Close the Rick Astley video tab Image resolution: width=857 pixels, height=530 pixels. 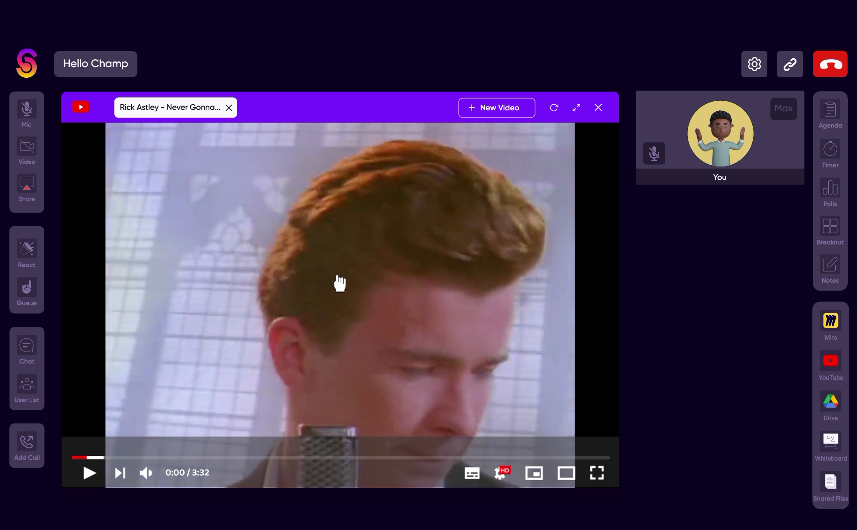point(229,108)
